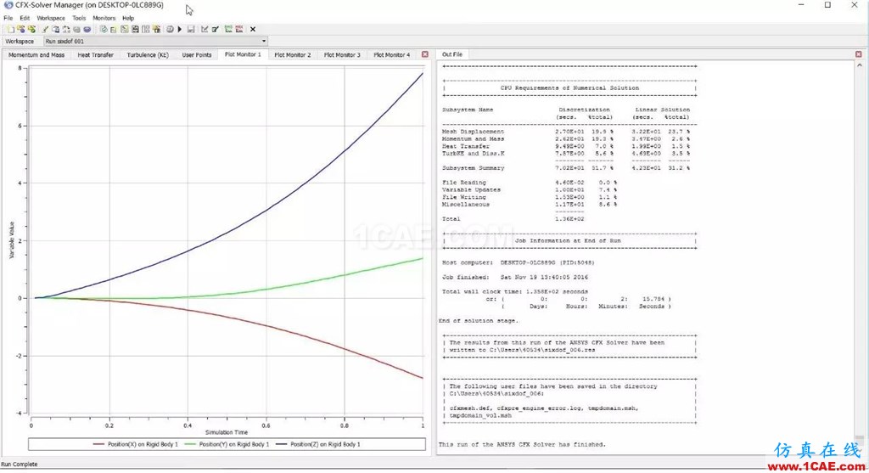Click the Job Information at End of Run heading
869x473 pixels.
coord(568,240)
